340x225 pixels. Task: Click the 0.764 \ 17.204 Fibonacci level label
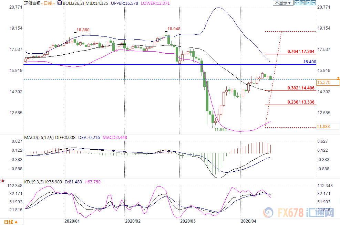(301, 51)
